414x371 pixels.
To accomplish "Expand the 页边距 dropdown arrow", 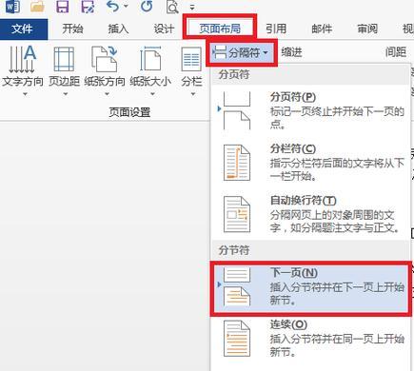I will [x=66, y=94].
